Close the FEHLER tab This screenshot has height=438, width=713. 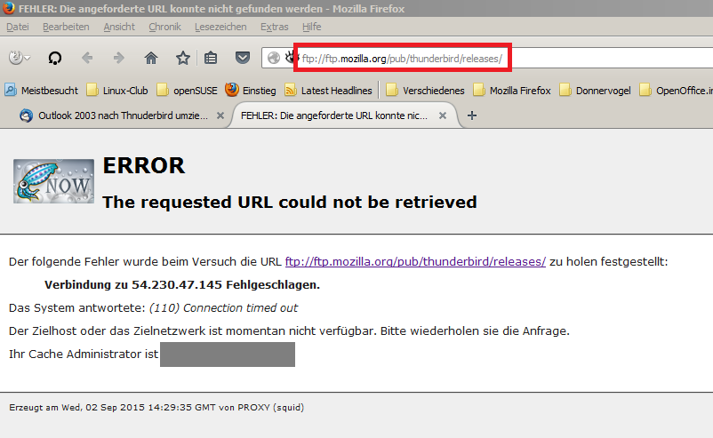pos(443,115)
